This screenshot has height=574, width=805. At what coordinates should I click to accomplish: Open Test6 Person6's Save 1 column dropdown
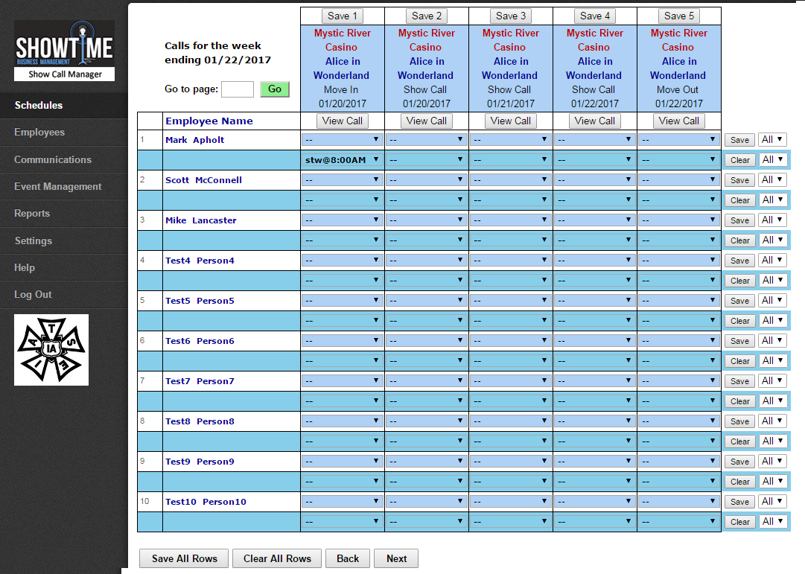(343, 341)
